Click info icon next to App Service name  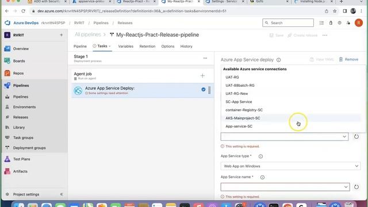262,177
